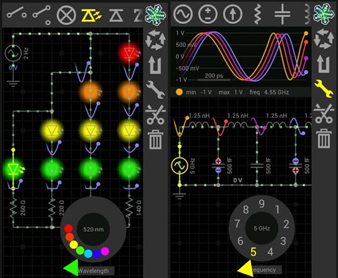338x278 pixels.
Task: Click the highlighted yellow wrench in right panel
Action: click(x=324, y=89)
